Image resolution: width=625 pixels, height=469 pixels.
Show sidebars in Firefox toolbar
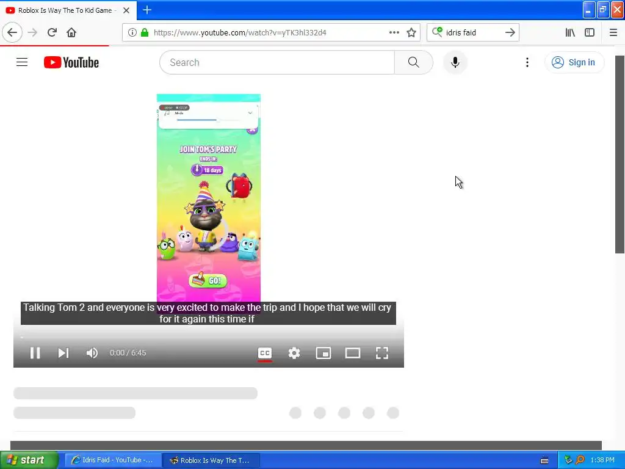pyautogui.click(x=590, y=33)
